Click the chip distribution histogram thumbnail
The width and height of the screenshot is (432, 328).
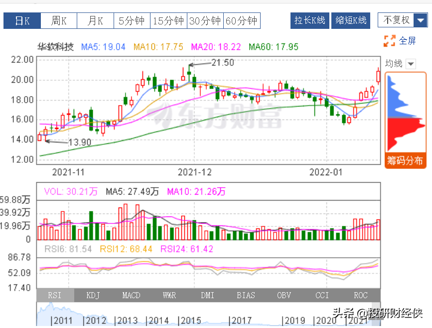(x=406, y=113)
